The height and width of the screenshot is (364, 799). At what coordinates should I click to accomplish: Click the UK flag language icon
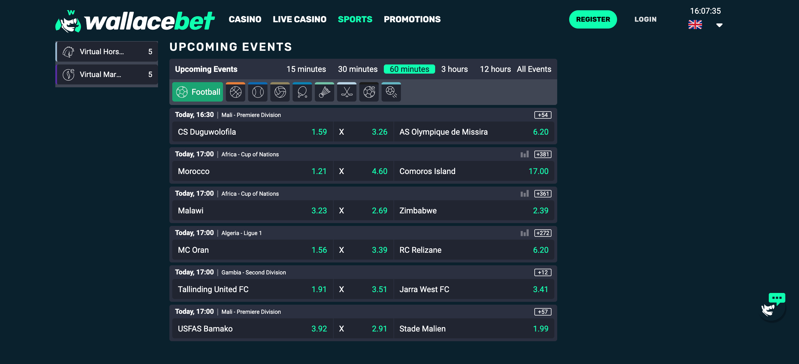[695, 25]
